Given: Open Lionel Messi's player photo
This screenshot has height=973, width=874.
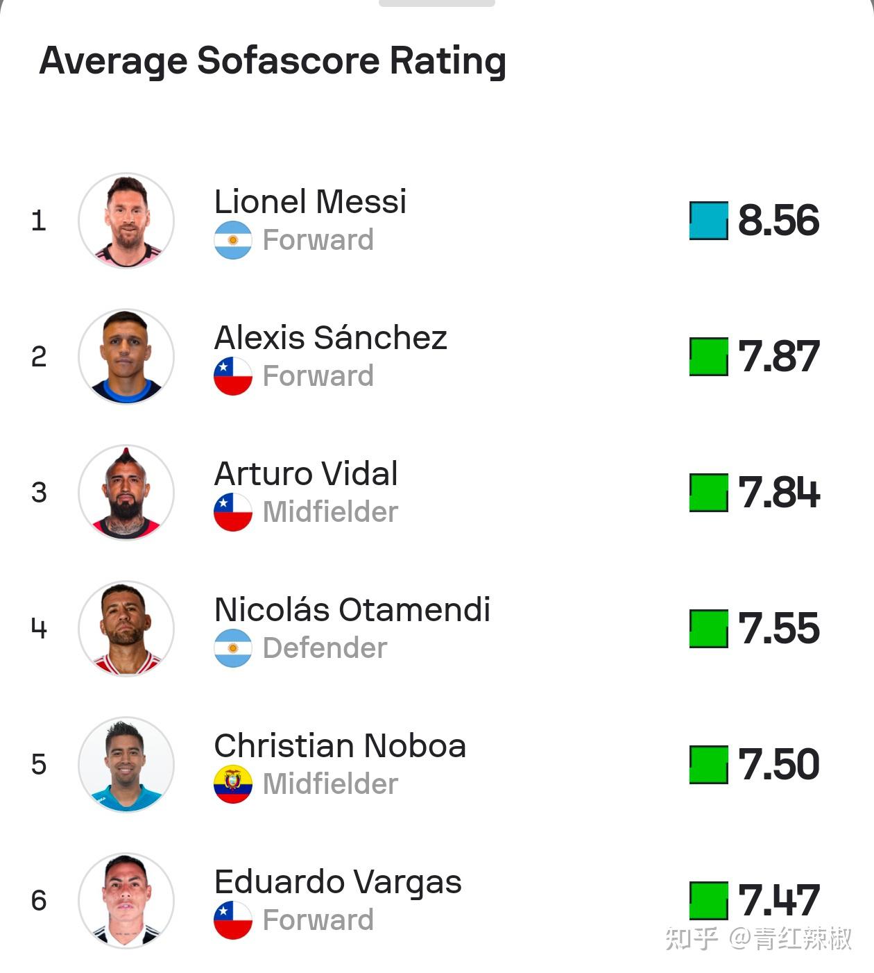Looking at the screenshot, I should point(126,221).
